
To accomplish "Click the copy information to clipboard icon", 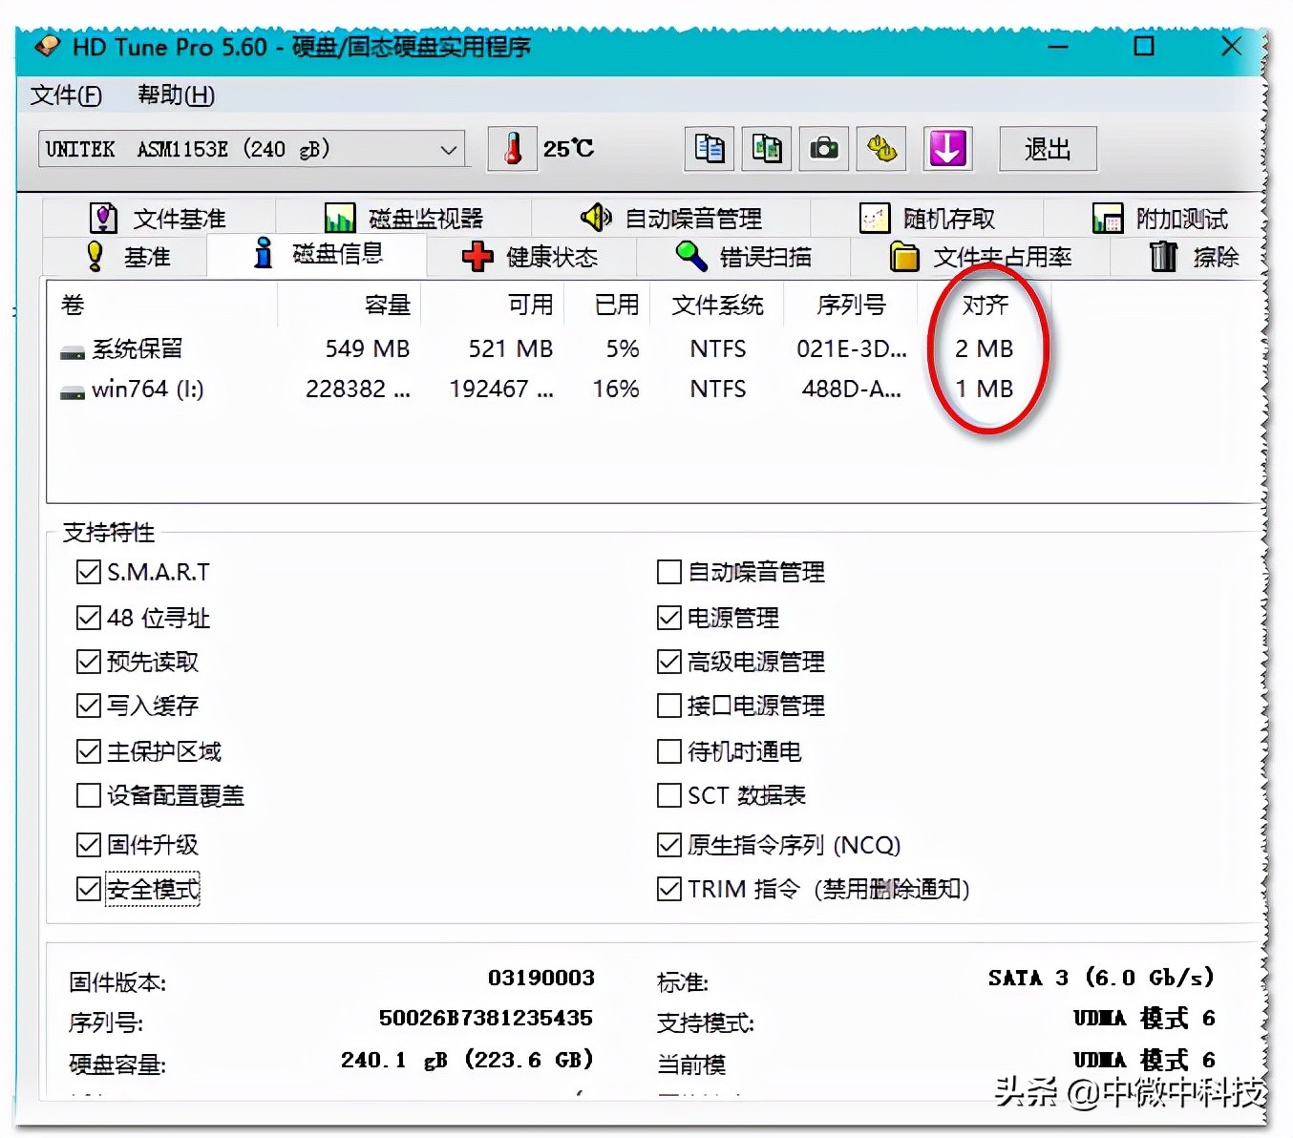I will 709,148.
